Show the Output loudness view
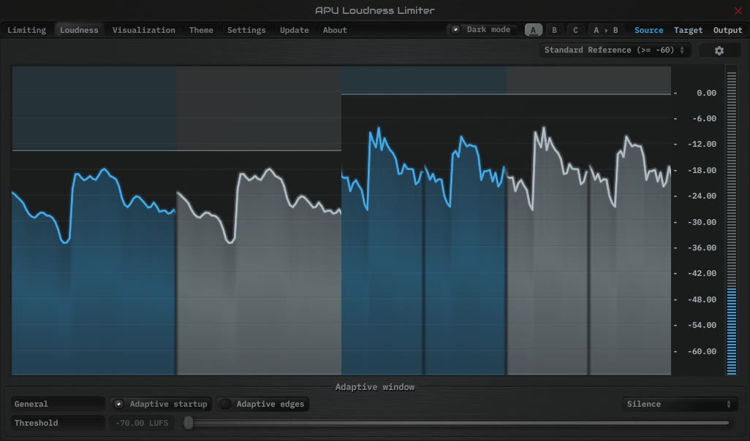 coord(727,30)
